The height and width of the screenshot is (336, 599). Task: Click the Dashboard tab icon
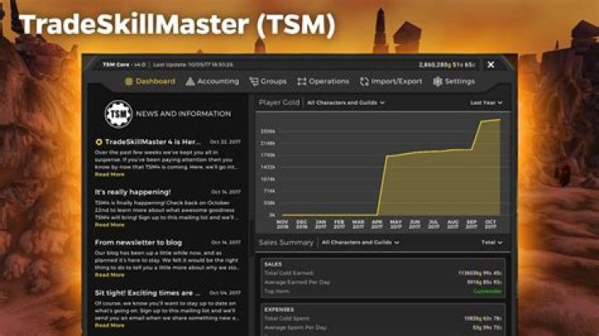click(x=129, y=82)
